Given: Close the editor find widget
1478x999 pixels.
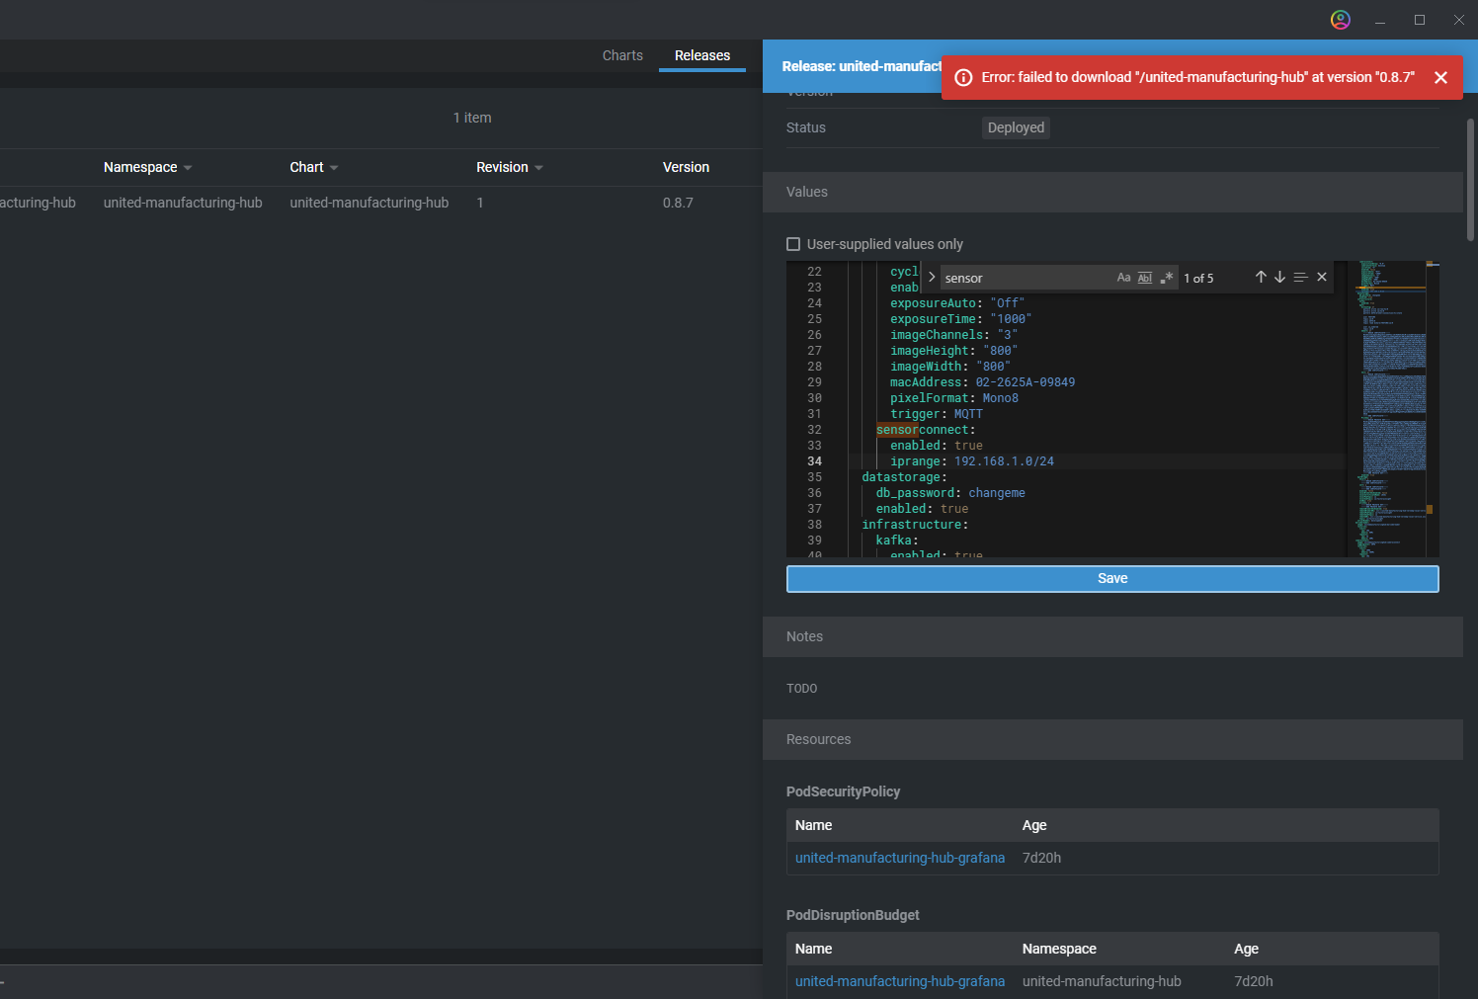Looking at the screenshot, I should [x=1322, y=278].
